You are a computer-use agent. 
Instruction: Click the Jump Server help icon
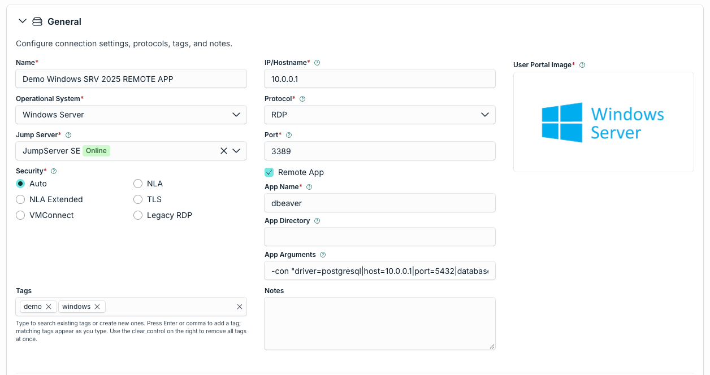coord(68,135)
